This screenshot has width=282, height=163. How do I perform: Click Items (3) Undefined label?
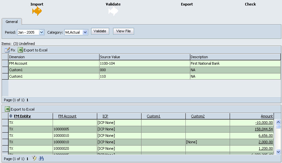click(x=18, y=44)
